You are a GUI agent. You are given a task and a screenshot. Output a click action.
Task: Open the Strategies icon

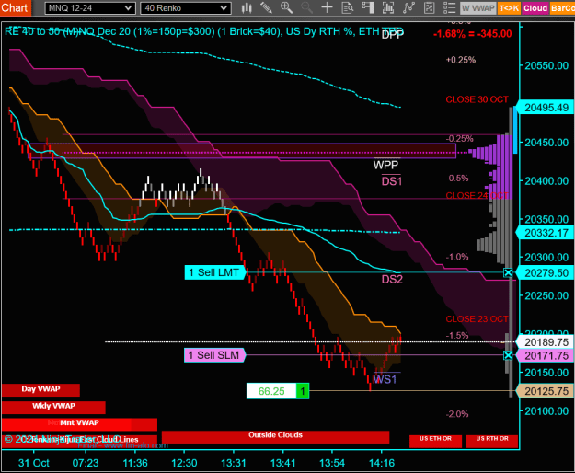429,7
